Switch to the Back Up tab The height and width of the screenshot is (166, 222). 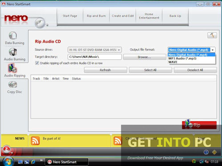pyautogui.click(x=175, y=16)
